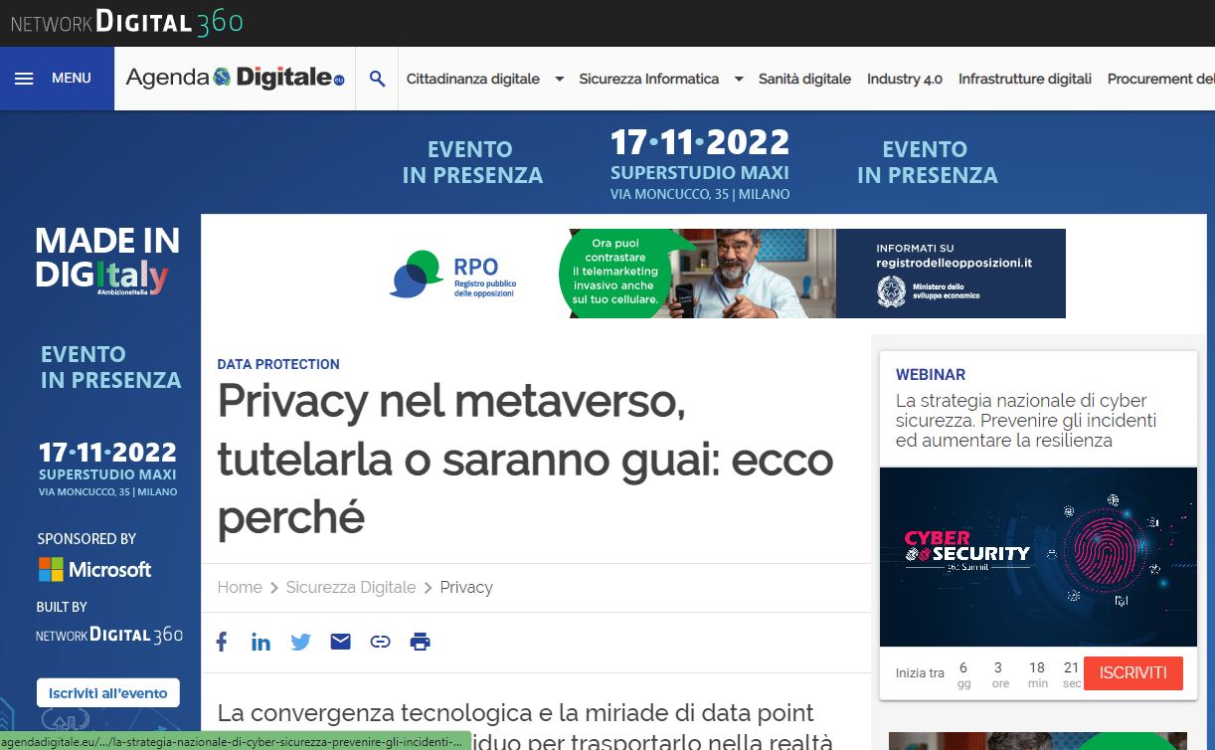Share article on Facebook

pos(222,642)
